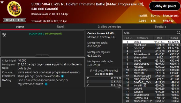Click the favorite star icon
This screenshot has width=181, height=103.
tap(2, 2)
